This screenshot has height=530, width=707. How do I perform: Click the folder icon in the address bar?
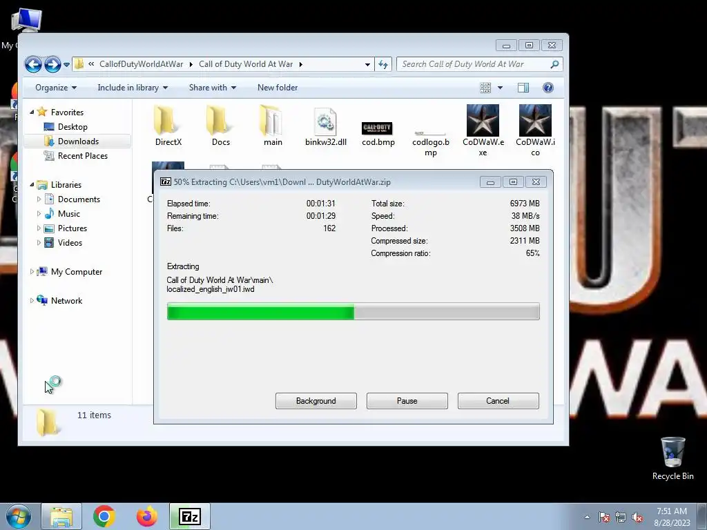(79, 64)
